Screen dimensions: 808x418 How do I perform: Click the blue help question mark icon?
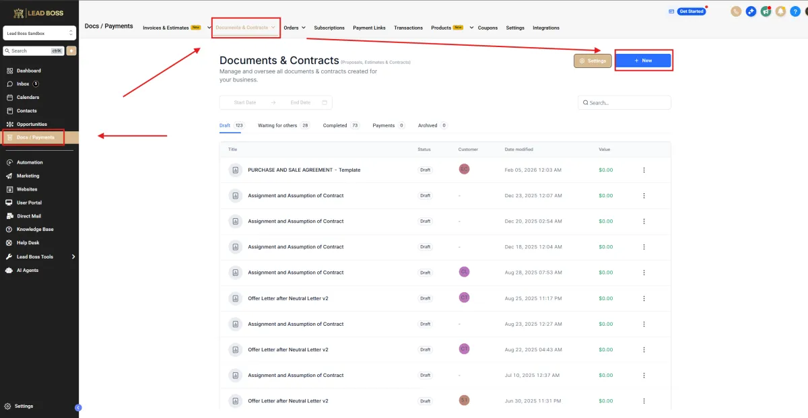(x=795, y=11)
